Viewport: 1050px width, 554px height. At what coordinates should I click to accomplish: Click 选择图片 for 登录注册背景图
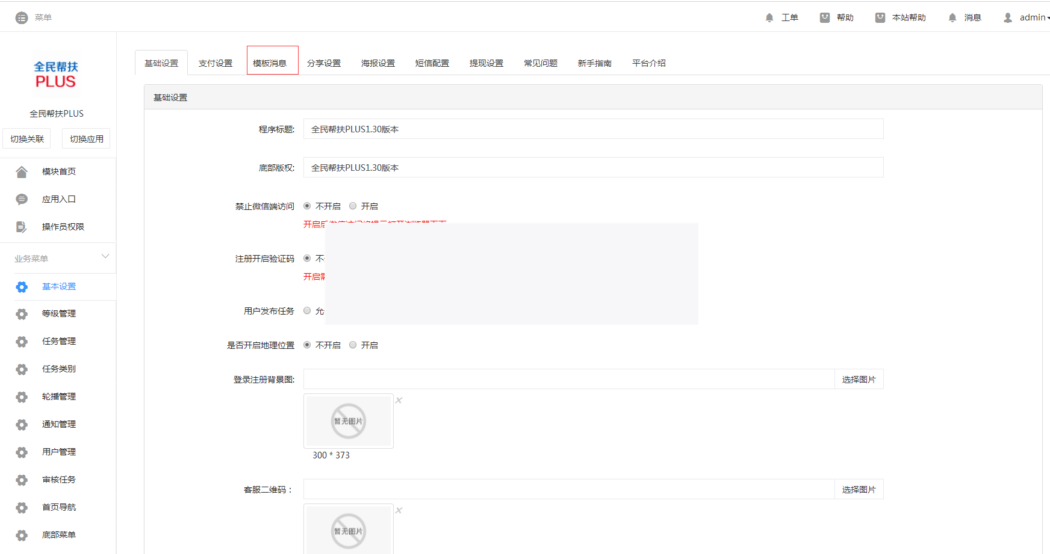click(x=859, y=379)
